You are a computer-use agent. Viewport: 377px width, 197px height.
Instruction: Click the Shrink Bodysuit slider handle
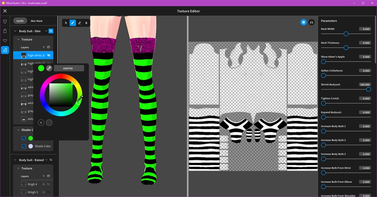pyautogui.click(x=368, y=90)
